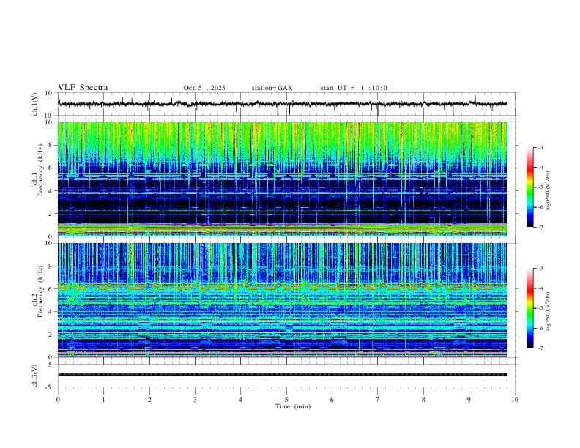580x448 pixels.
Task: Click the "station=GAK" header text
Action: (x=272, y=88)
